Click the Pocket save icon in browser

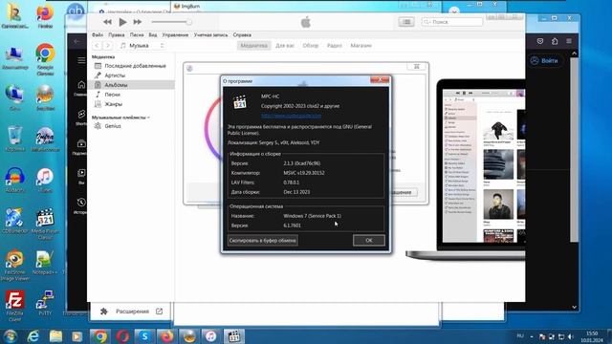click(540, 41)
